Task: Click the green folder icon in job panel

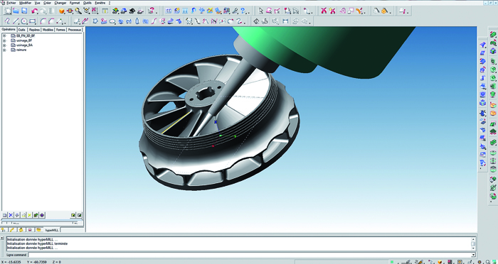Action: tap(36, 215)
